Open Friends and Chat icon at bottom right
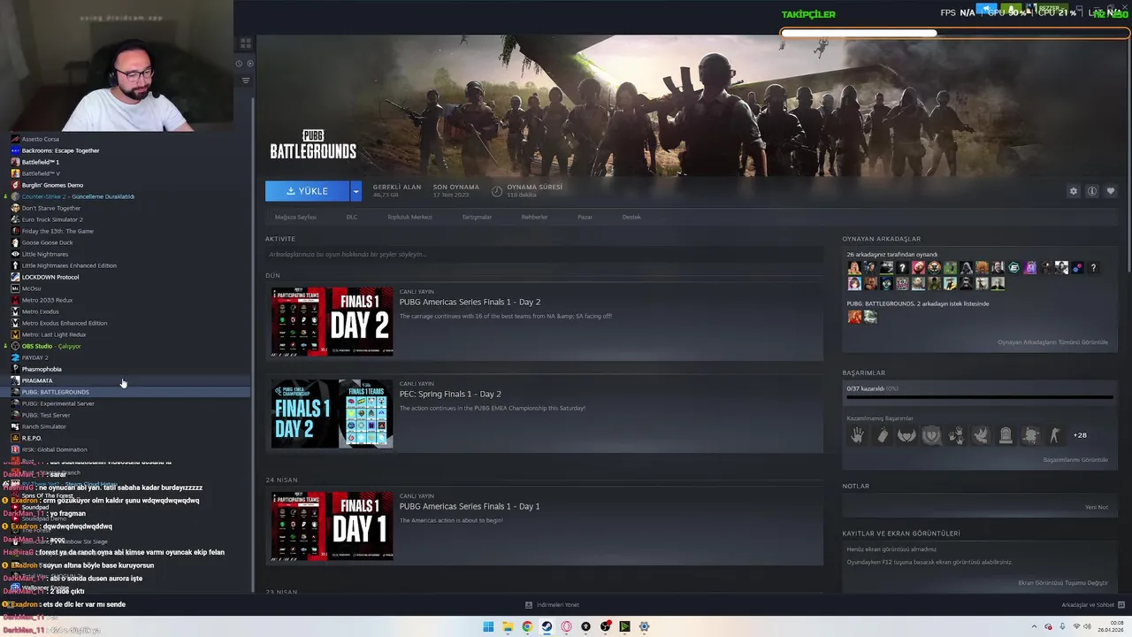The height and width of the screenshot is (637, 1132). coord(1121,605)
